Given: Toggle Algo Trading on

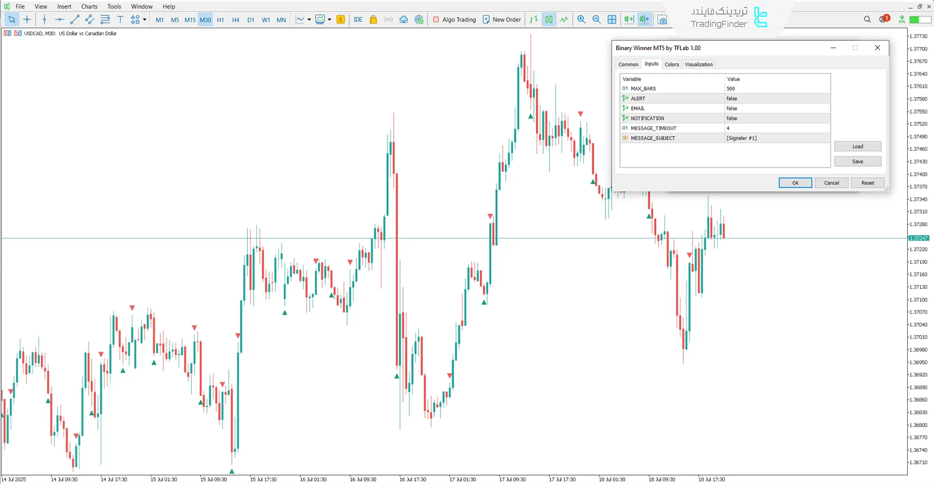Looking at the screenshot, I should [454, 19].
